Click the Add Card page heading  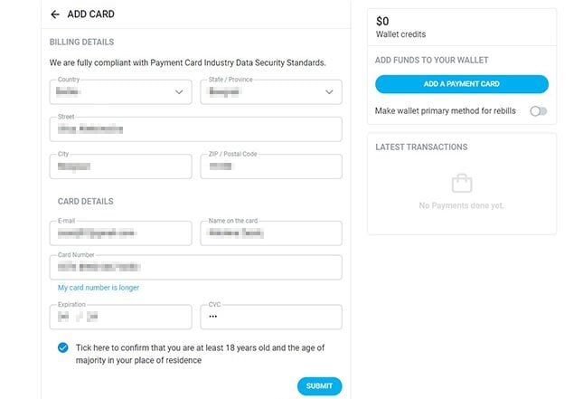tap(90, 14)
